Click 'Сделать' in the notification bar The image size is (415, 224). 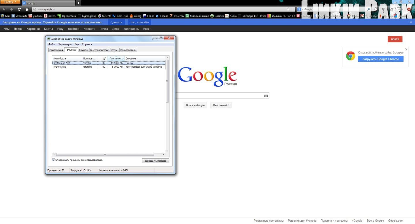click(116, 22)
